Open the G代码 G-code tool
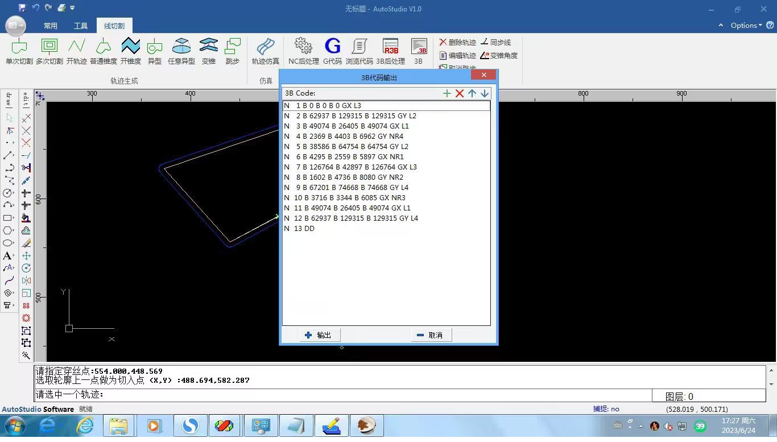The image size is (777, 442). 332,47
